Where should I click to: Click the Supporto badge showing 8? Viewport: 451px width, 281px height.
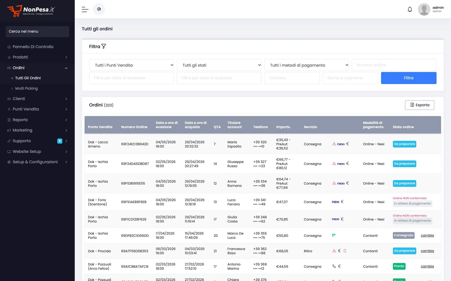click(60, 141)
